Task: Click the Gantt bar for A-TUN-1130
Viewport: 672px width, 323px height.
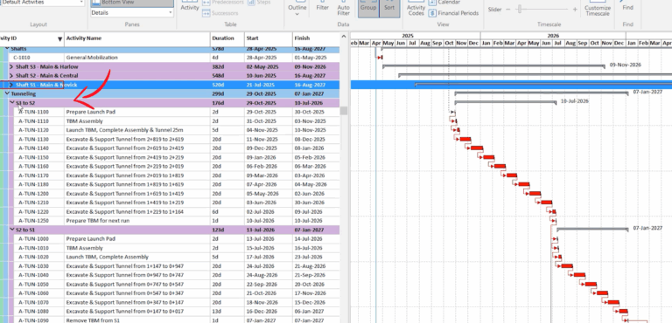Action: (465, 140)
